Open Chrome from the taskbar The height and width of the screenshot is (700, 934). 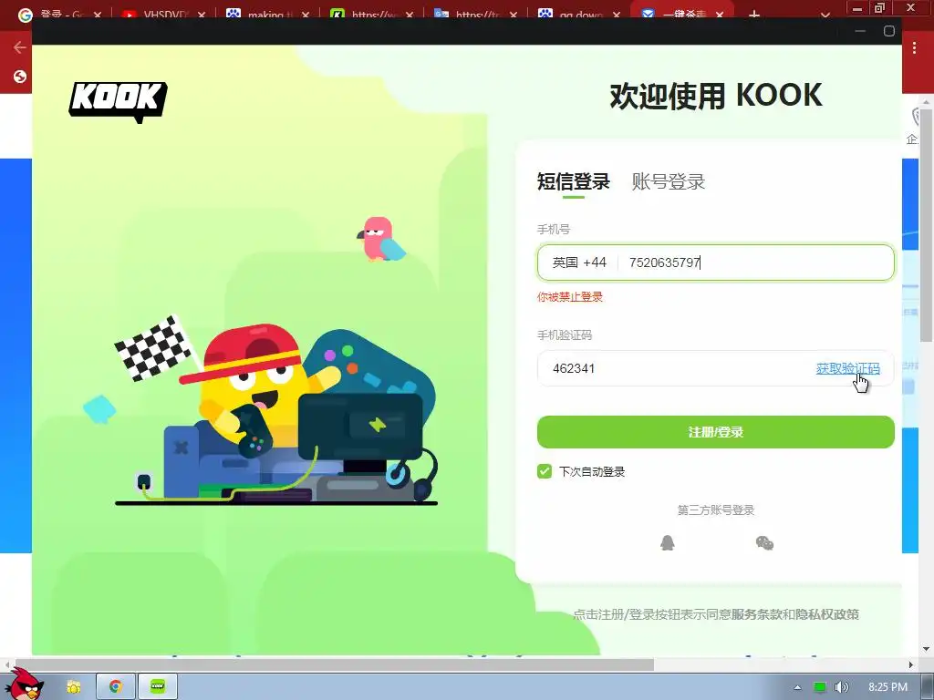(116, 687)
